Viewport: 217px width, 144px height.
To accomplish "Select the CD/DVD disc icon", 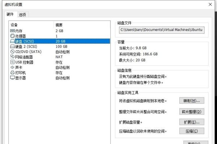I will tap(12, 52).
